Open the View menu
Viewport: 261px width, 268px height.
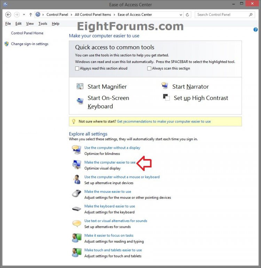[30, 24]
